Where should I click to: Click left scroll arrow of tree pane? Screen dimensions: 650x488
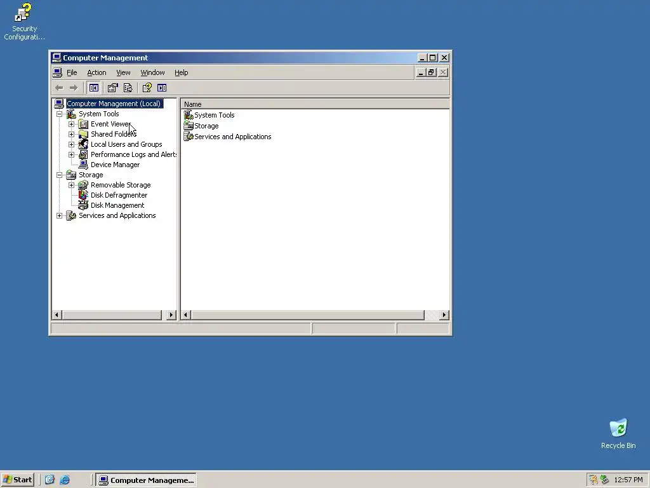click(57, 315)
